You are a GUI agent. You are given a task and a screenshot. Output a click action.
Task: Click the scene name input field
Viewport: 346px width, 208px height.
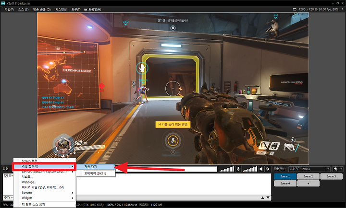[166, 169]
